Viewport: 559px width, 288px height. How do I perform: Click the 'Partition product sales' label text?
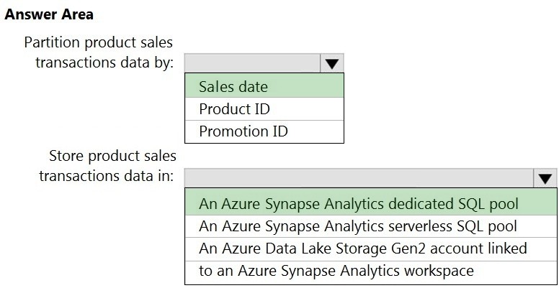(x=98, y=43)
